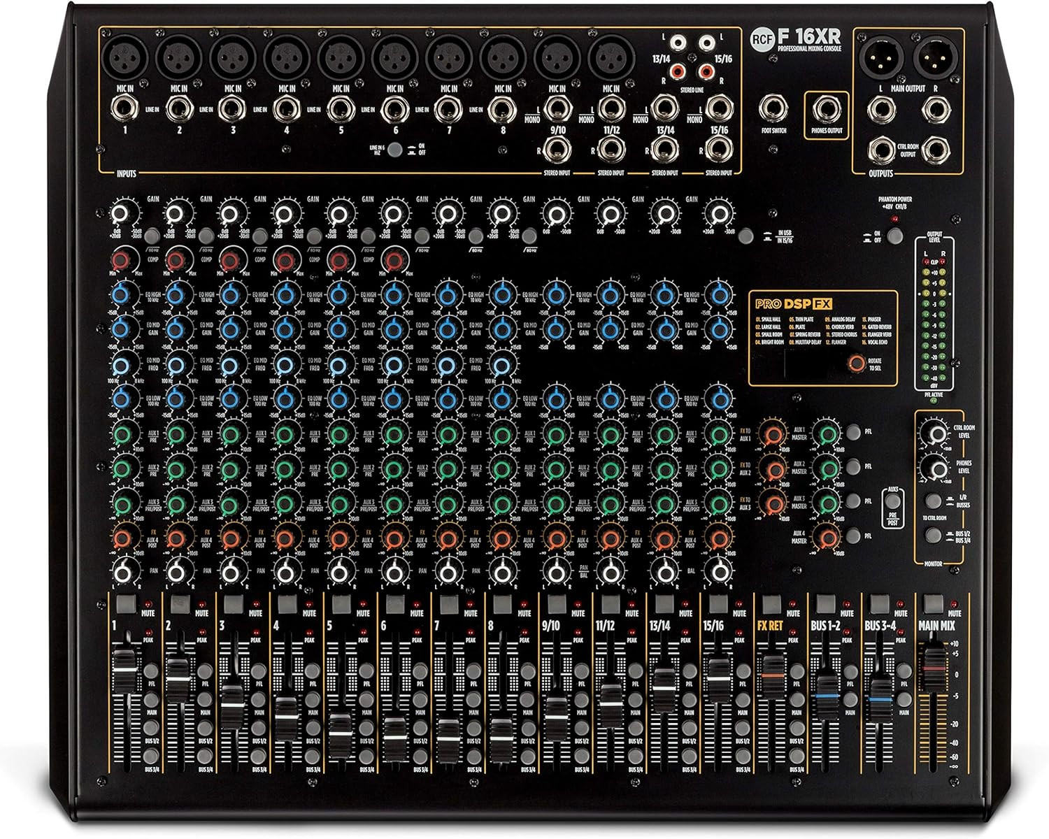Assign channel 2 to MAIN
Screen dimensions: 1049x839
[x=204, y=699]
